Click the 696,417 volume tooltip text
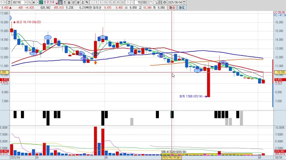This screenshot has height=160, width=286. 174,152
